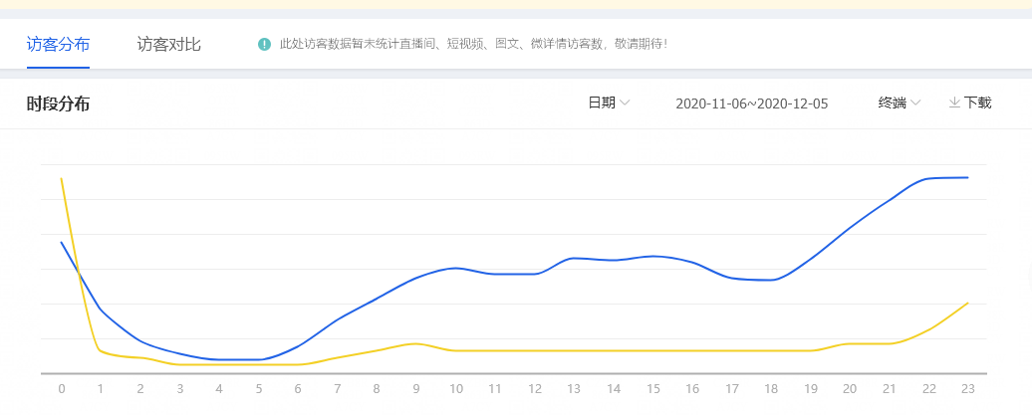1032x415 pixels.
Task: Select hour 12 label on the x-axis
Action: click(534, 389)
